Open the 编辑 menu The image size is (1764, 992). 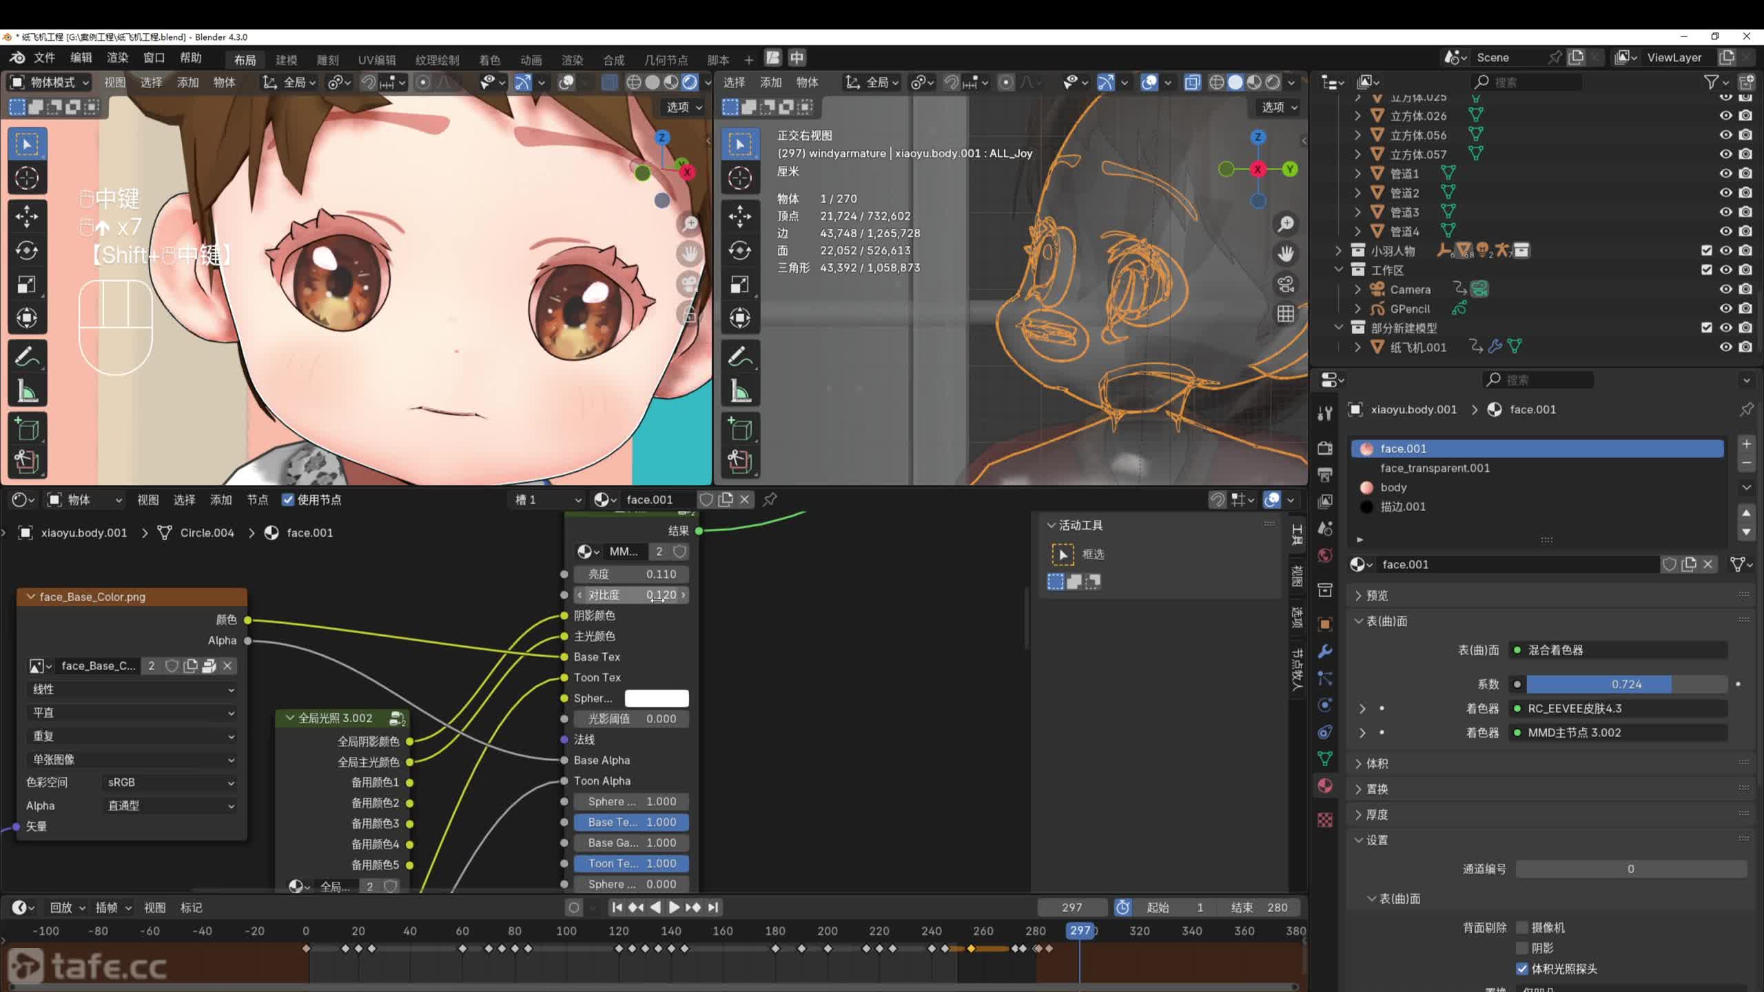point(81,58)
